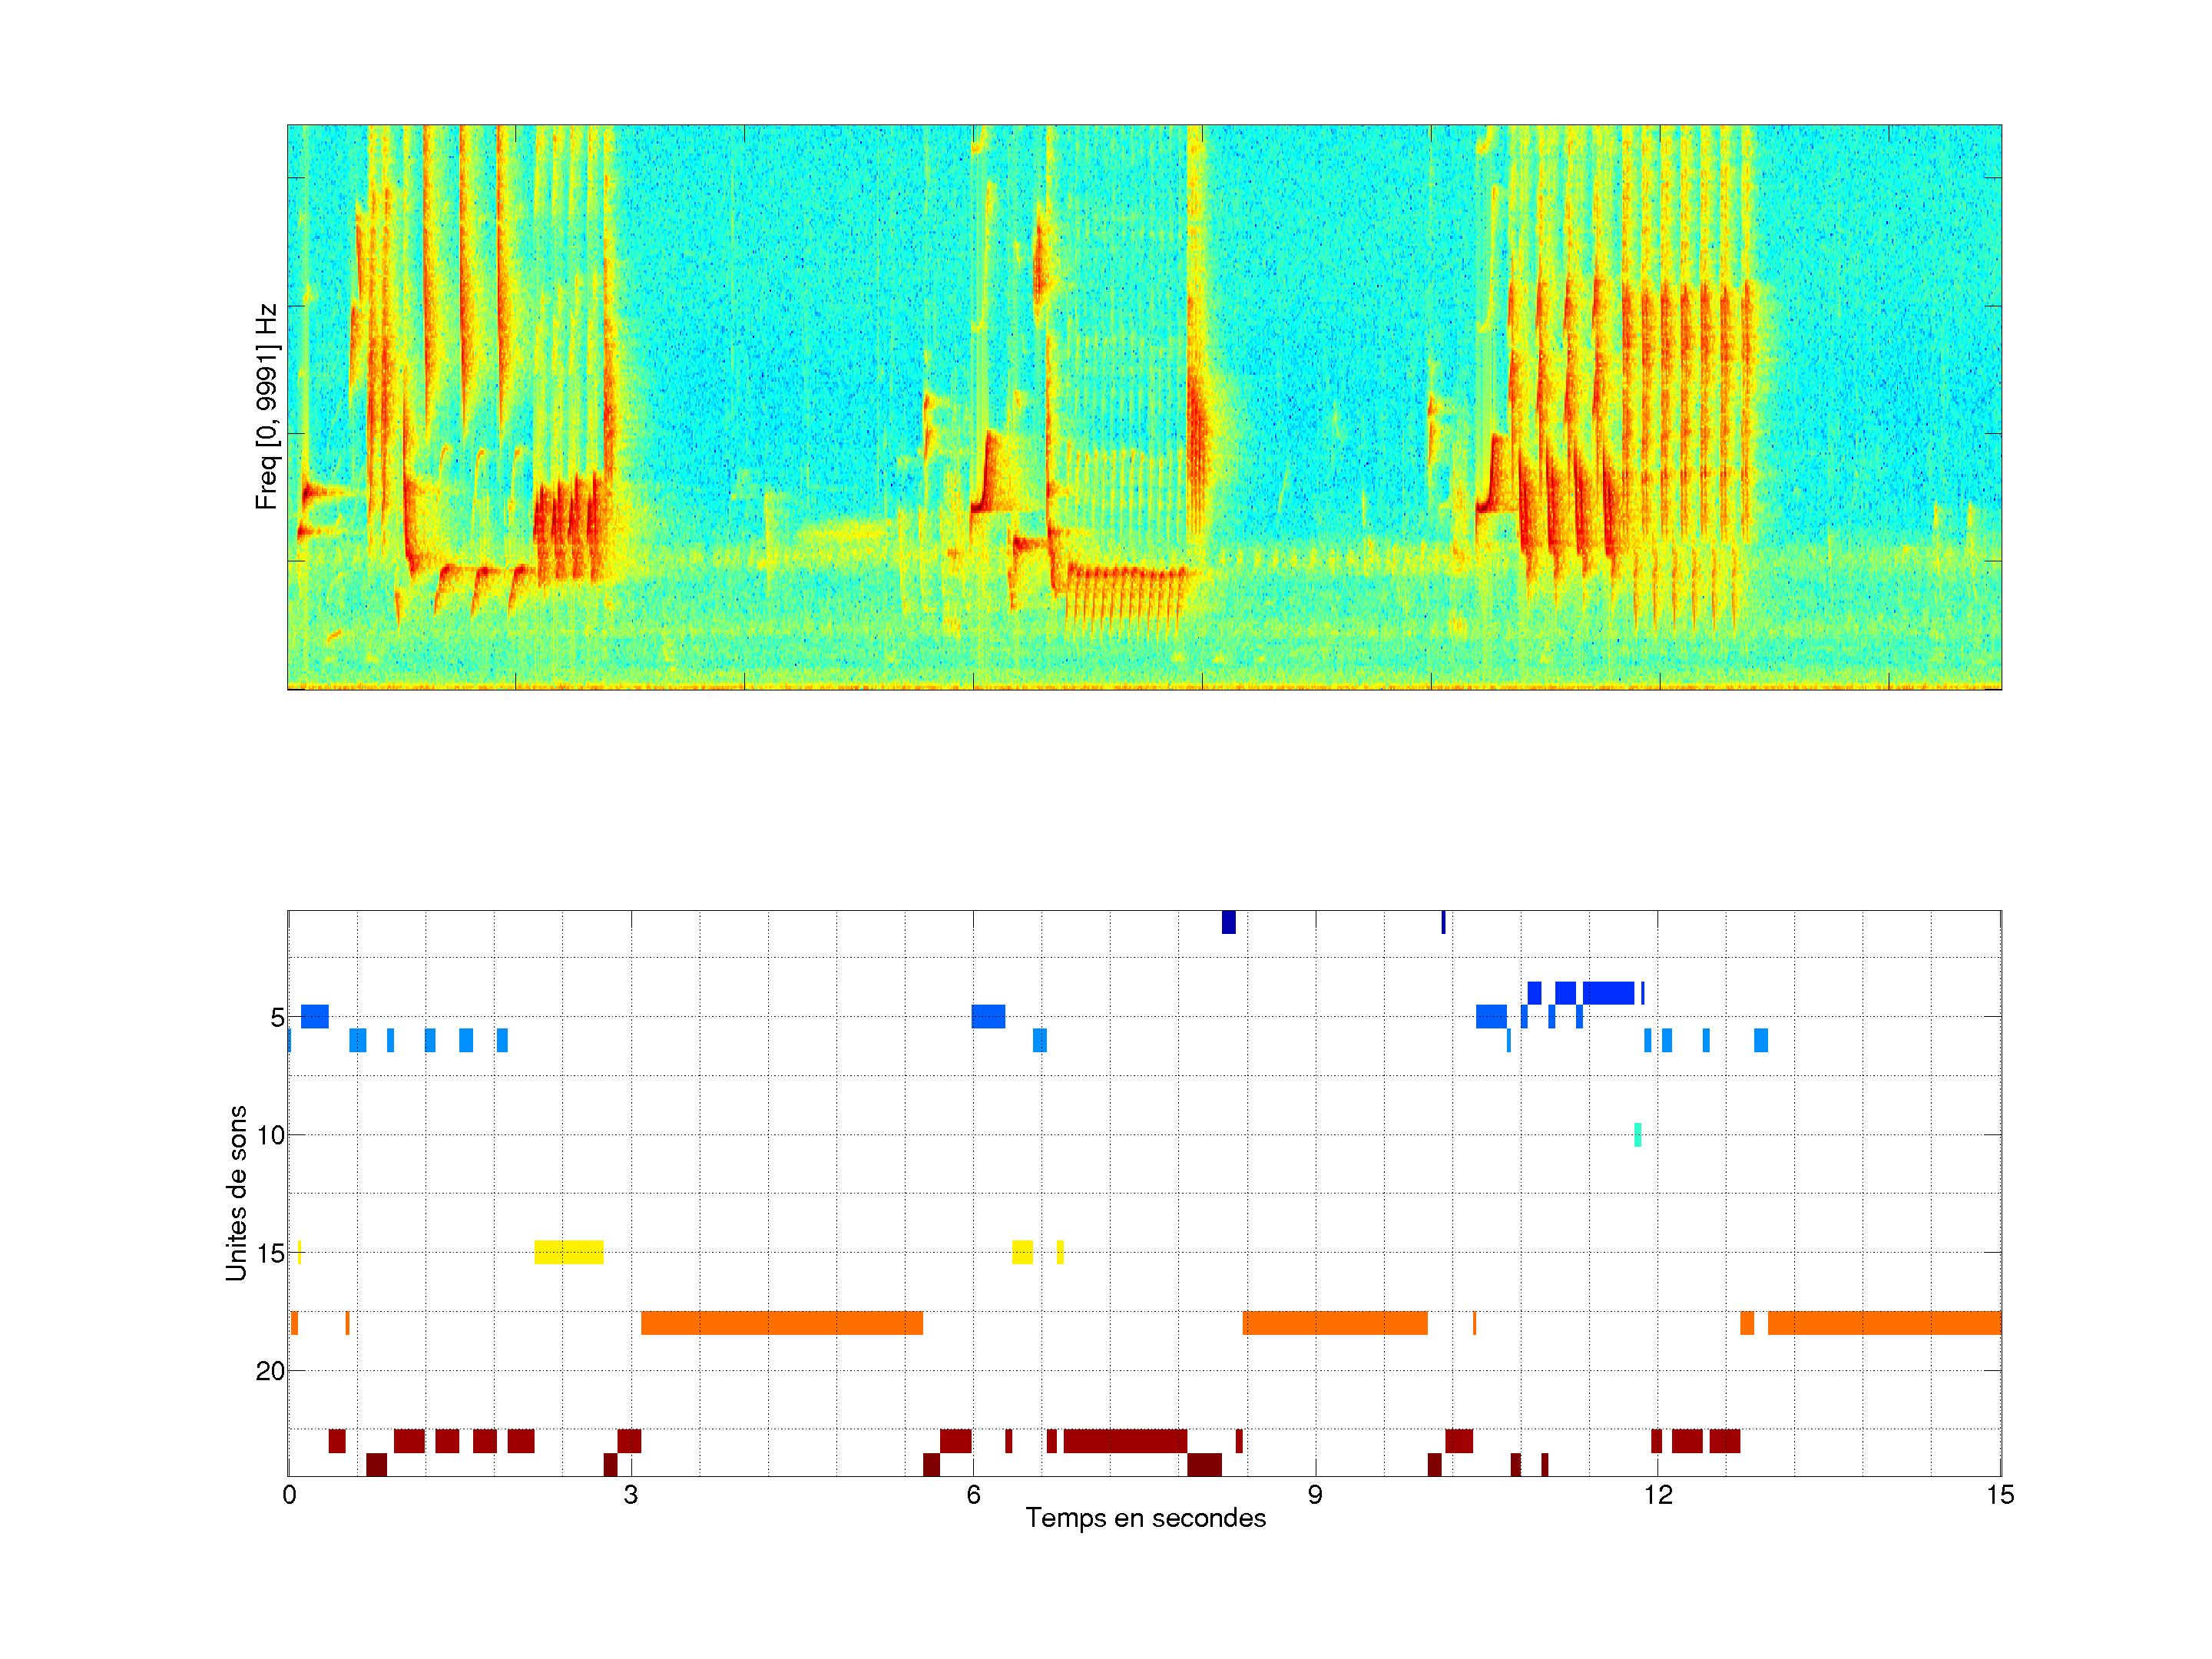Click the yellow block just after 6 seconds
This screenshot has height=1659, width=2212.
(1022, 1252)
